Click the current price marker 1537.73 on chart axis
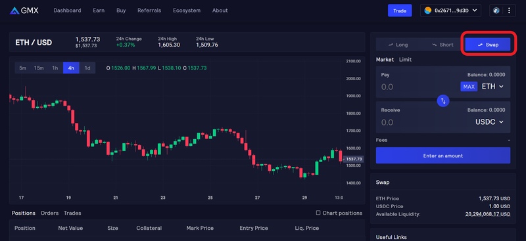Screen dimensions: 526x241 [x=354, y=159]
